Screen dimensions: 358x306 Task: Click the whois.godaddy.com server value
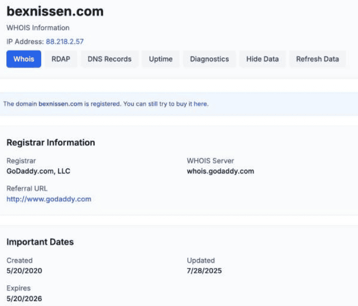220,171
